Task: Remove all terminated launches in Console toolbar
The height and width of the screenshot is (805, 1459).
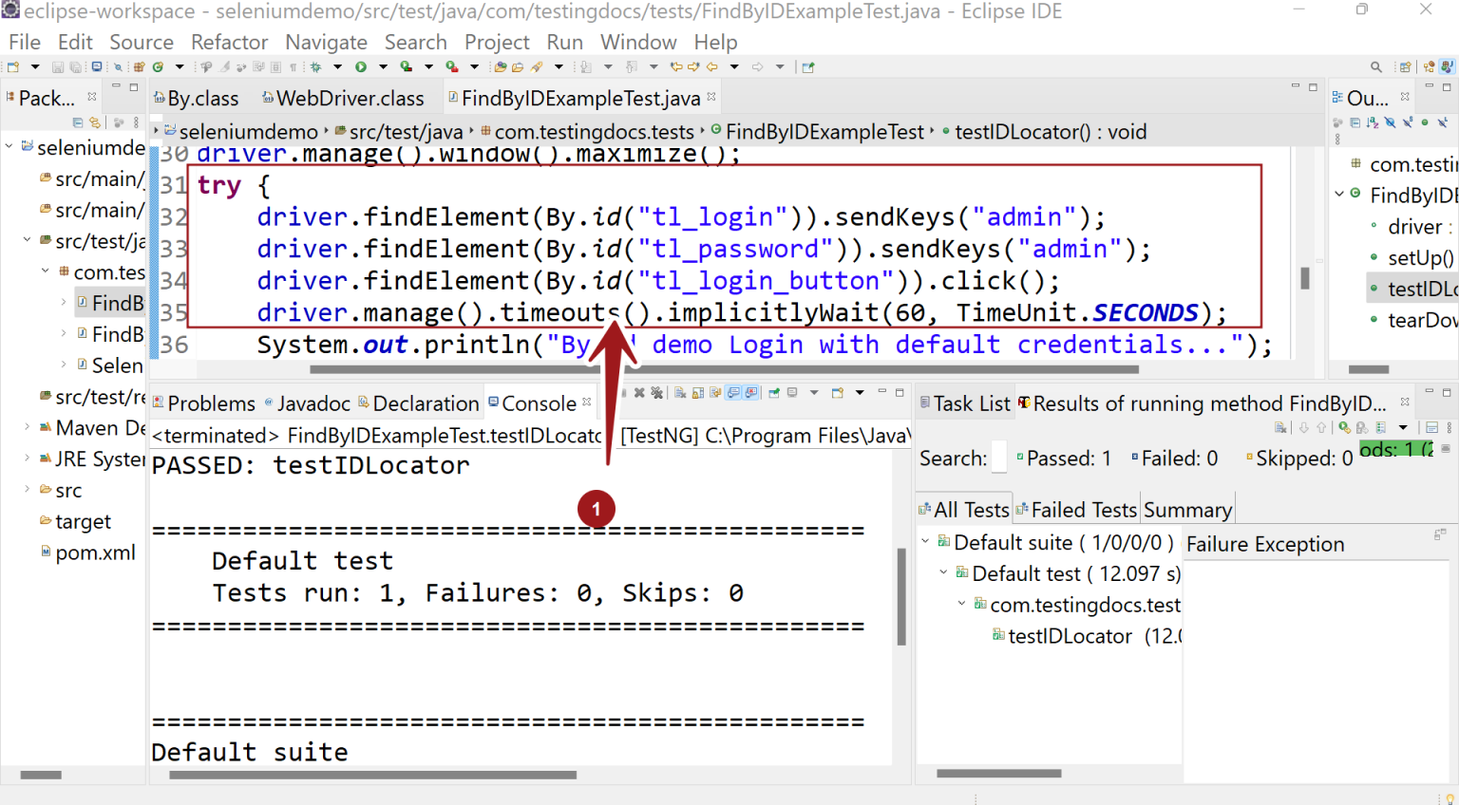Action: [x=657, y=392]
